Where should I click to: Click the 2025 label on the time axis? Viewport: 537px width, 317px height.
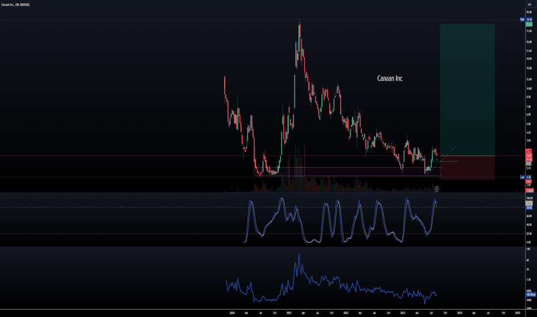tap(517, 313)
